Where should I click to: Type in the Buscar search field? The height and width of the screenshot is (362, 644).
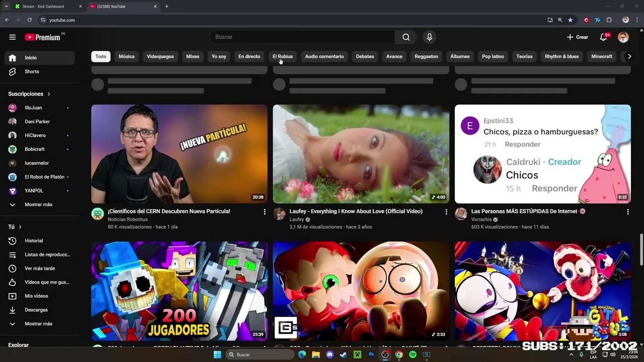point(303,37)
